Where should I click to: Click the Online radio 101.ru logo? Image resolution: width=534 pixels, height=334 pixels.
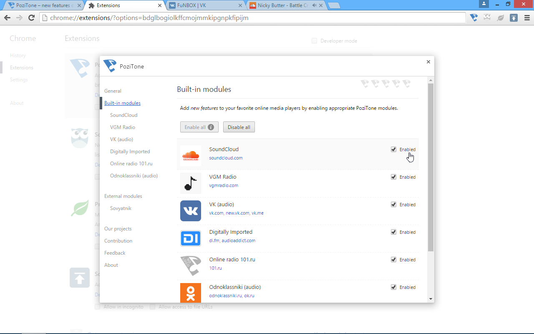(x=191, y=266)
